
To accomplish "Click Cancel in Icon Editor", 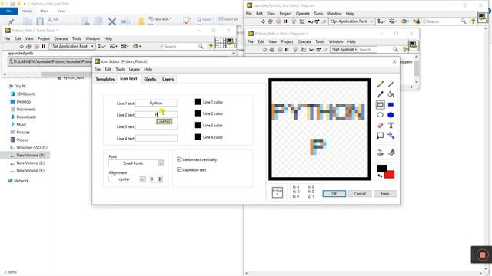I will point(360,194).
